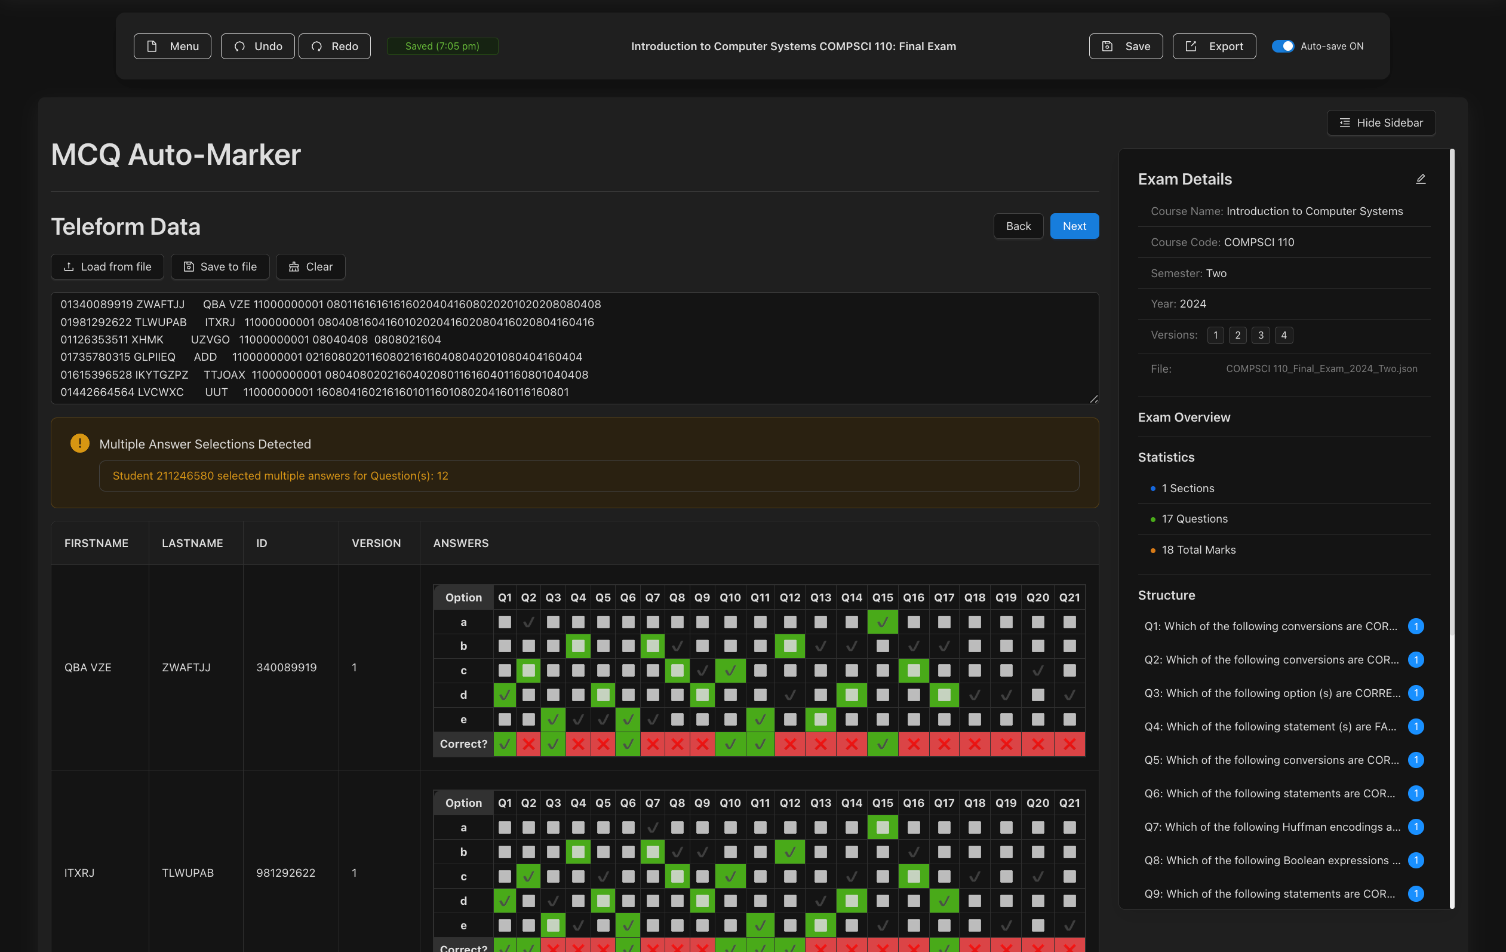Check option e for Q21 in first student row
This screenshot has height=952, width=1506.
coord(1069,719)
